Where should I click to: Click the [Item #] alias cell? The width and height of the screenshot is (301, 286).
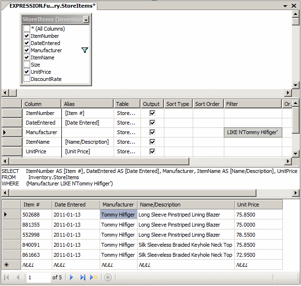88,113
